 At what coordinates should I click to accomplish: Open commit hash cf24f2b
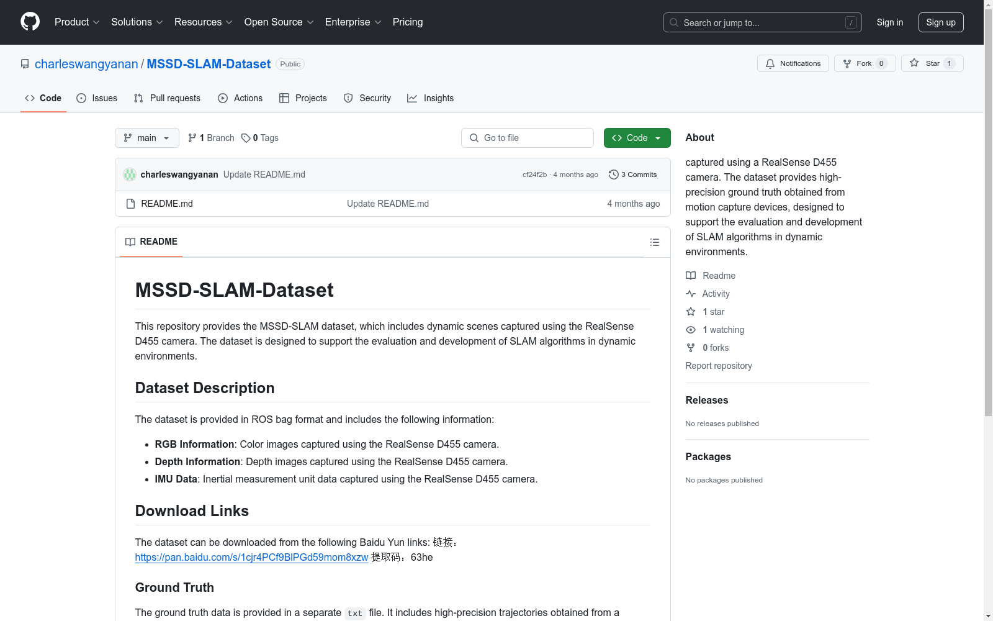pyautogui.click(x=534, y=175)
